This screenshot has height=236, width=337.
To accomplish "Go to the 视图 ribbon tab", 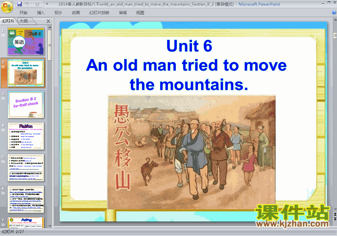I will point(140,13).
